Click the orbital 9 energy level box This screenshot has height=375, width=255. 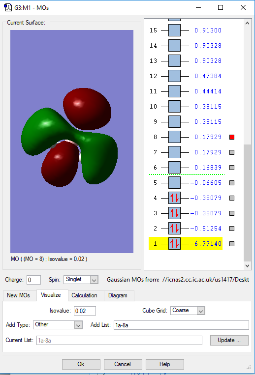174,122
